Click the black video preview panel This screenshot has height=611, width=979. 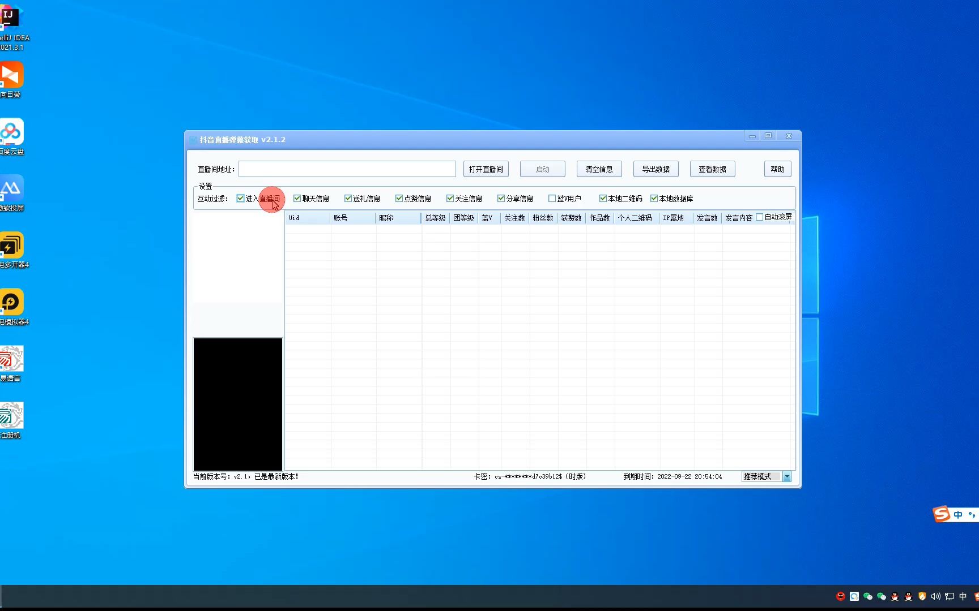click(x=238, y=404)
